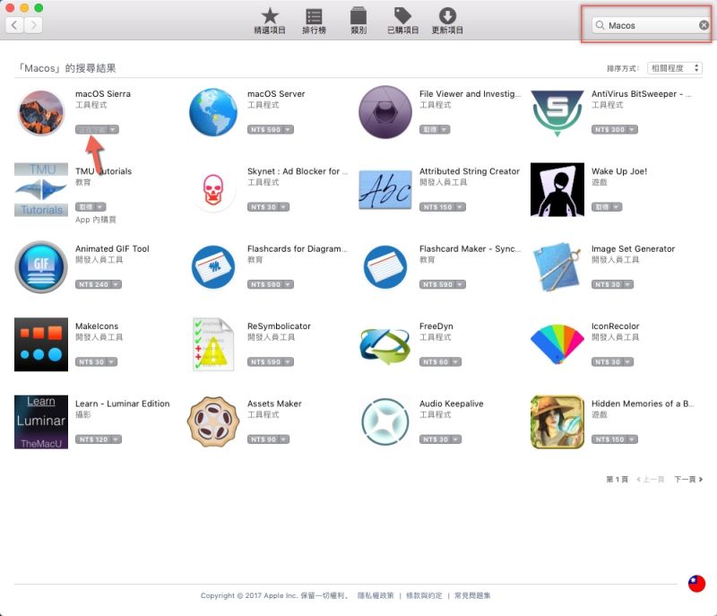Buy ReSymbolicator for NT$ 590
The image size is (717, 616).
coord(265,361)
